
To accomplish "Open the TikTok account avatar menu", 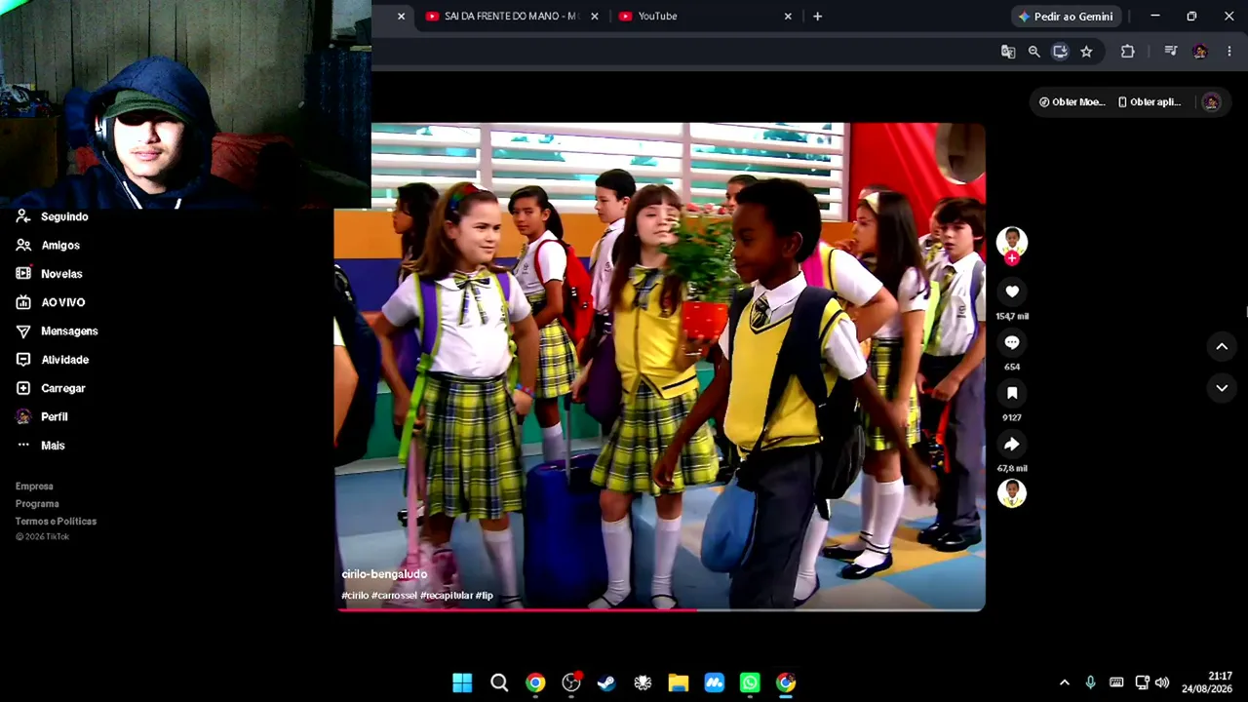I will point(1211,101).
